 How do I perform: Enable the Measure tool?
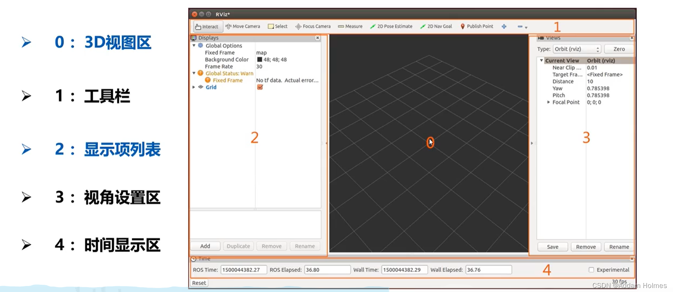tap(350, 27)
